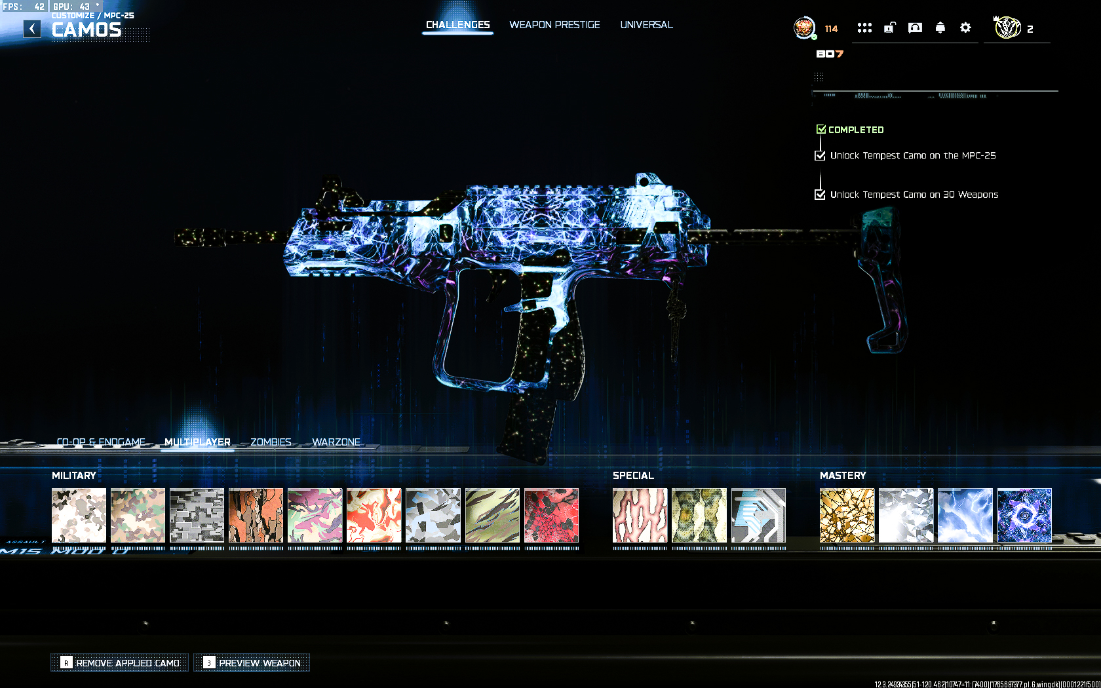Select the olive tiger-stripe Military camo
Image resolution: width=1101 pixels, height=688 pixels.
[492, 515]
